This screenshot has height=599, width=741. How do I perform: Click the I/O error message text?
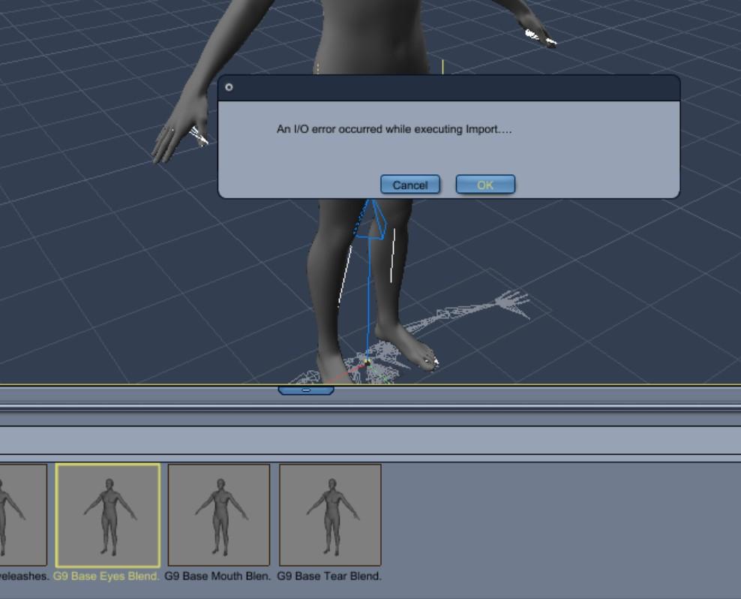tap(394, 129)
